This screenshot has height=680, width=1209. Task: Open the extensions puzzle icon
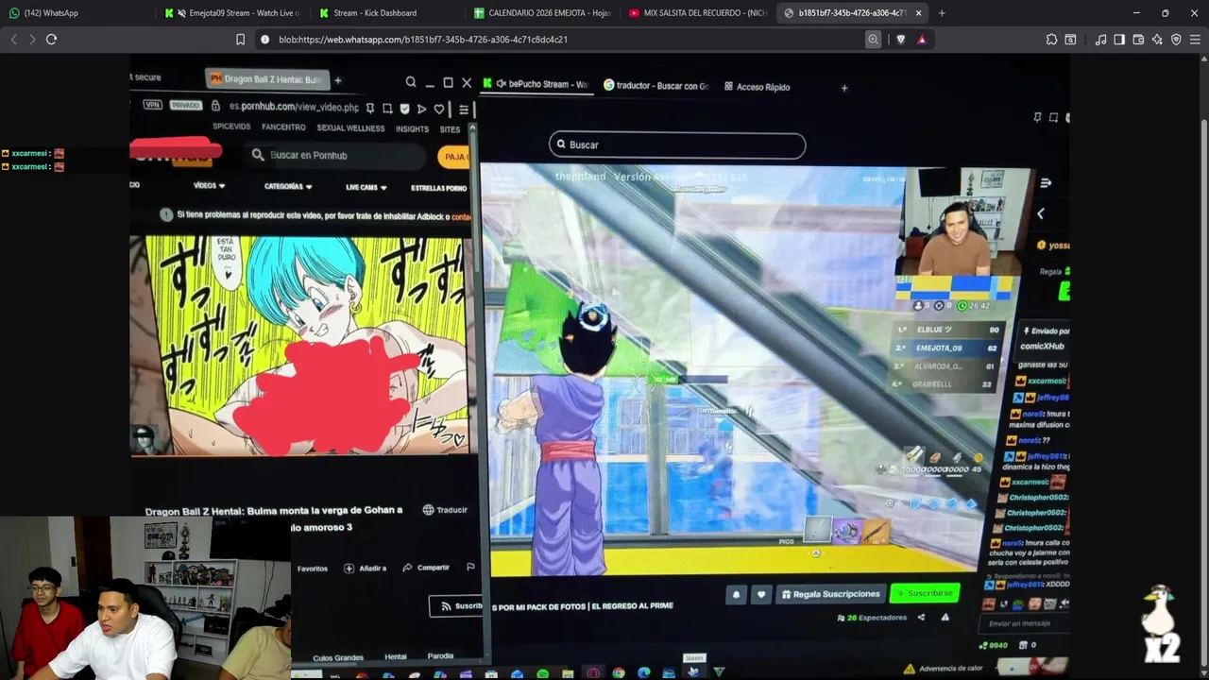click(x=1051, y=40)
